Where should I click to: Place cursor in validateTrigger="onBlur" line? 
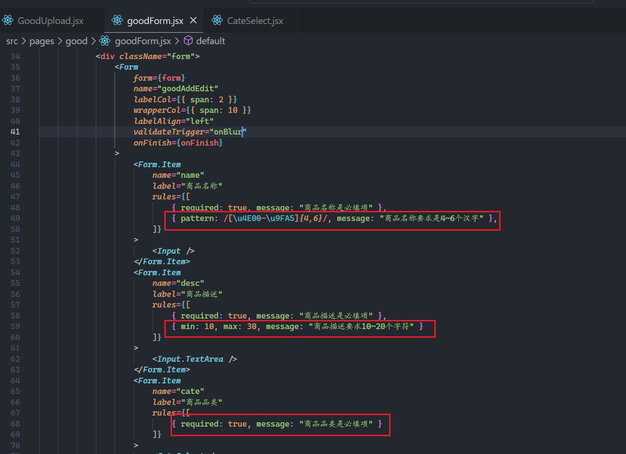pos(190,132)
